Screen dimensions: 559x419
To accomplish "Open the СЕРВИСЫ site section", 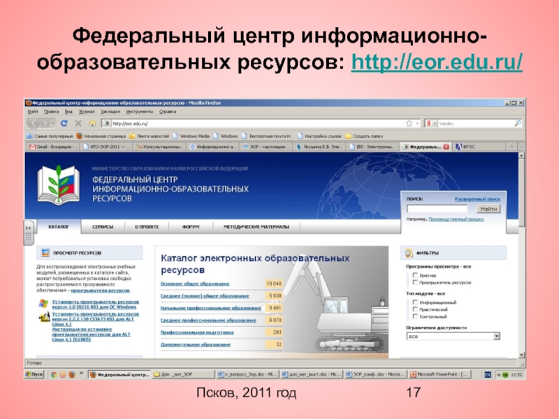I will pos(103,226).
